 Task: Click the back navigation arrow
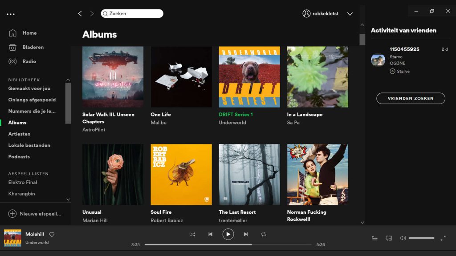pos(80,14)
